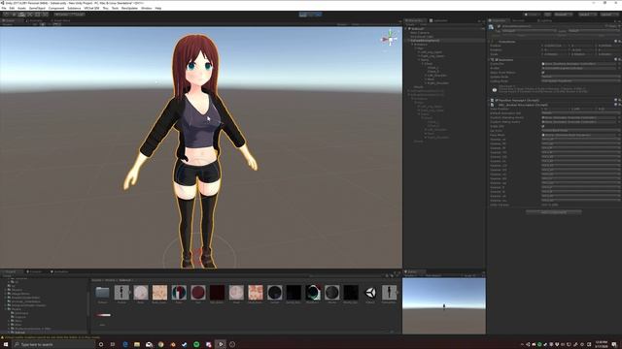Select Right_Shoulder bone in the Hierarchy
Image resolution: width=622 pixels, height=349 pixels.
pyautogui.click(x=438, y=83)
